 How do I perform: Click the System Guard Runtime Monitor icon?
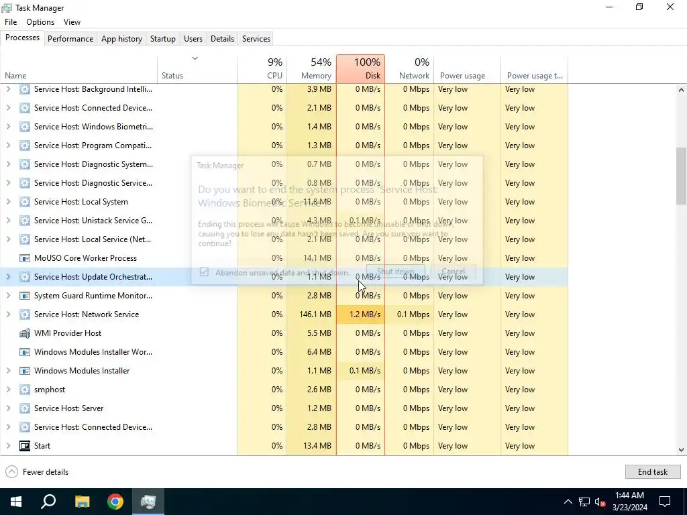tap(25, 296)
